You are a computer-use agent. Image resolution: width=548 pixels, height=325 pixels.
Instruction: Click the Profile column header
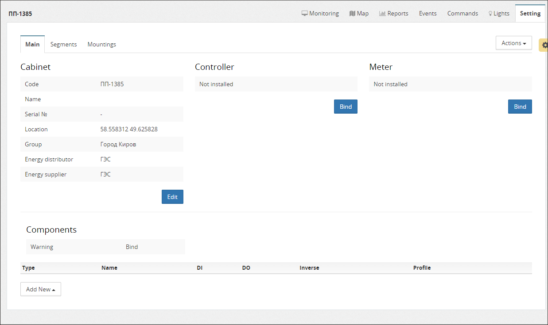422,268
